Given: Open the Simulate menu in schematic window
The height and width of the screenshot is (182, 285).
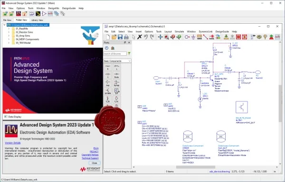Looking at the screenshot, I should 179,31.
